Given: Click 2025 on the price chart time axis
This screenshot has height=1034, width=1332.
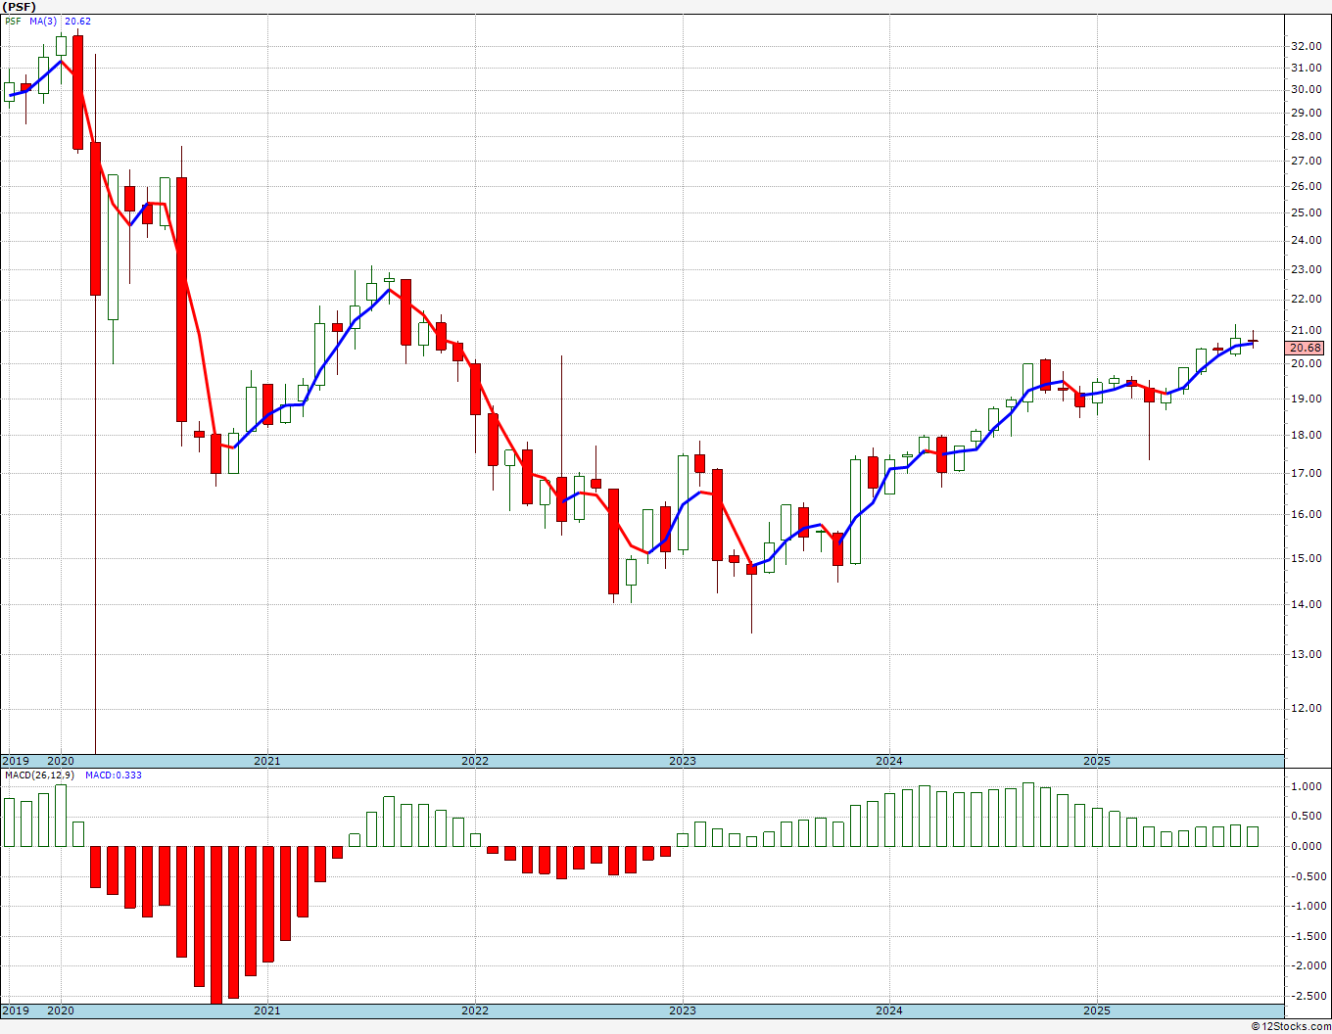Looking at the screenshot, I should (1097, 761).
